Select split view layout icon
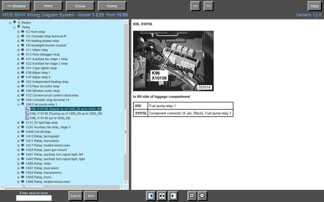324x202 pixels. tap(162, 196)
